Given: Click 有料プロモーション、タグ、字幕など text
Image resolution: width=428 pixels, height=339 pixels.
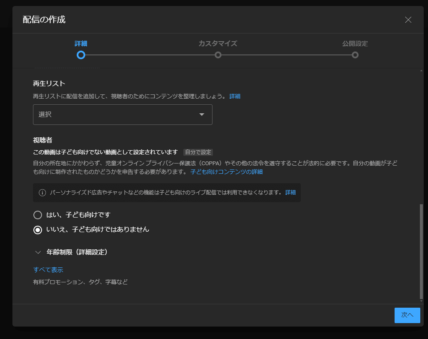Looking at the screenshot, I should click(80, 282).
